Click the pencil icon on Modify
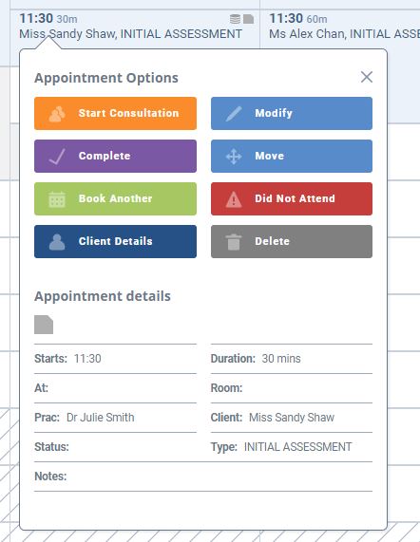Image resolution: width=420 pixels, height=542 pixels. (234, 114)
